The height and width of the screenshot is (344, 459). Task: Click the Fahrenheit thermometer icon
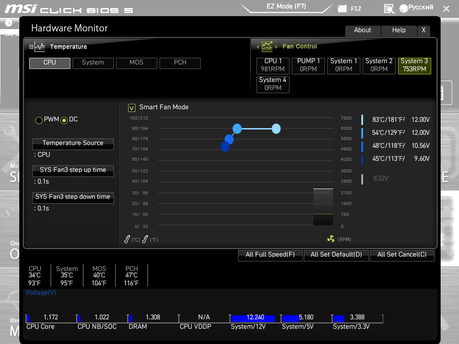coord(145,239)
